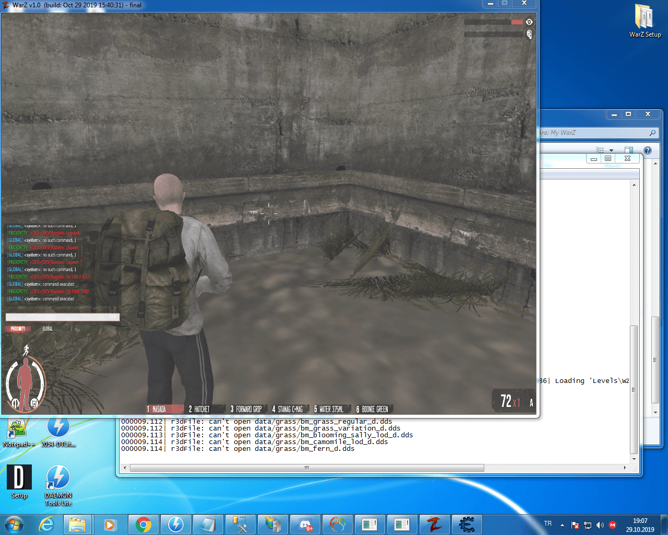Toggle the preview pane in Explorer window
Screen dimensions: 668x535
click(x=629, y=150)
